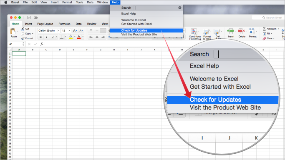
Task: Toggle bottom vertical alignment
Action: coord(103,31)
